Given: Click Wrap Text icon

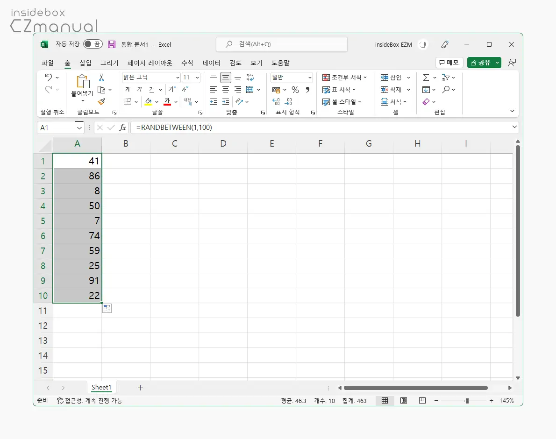Looking at the screenshot, I should coord(250,78).
